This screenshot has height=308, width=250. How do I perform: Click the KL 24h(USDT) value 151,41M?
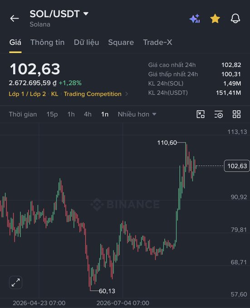point(228,93)
